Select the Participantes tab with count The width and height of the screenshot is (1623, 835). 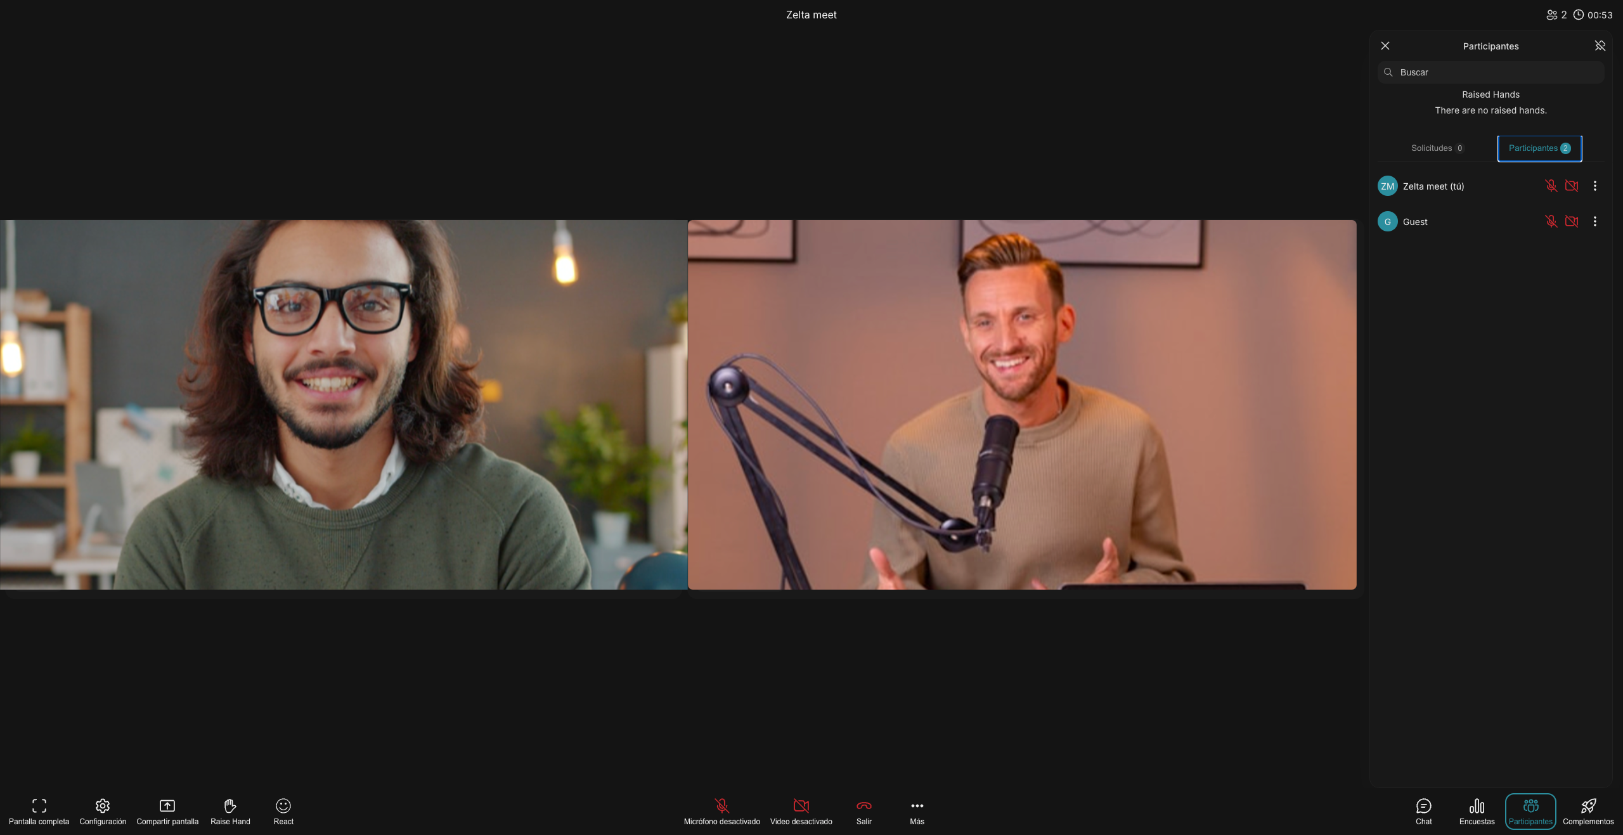(1539, 148)
